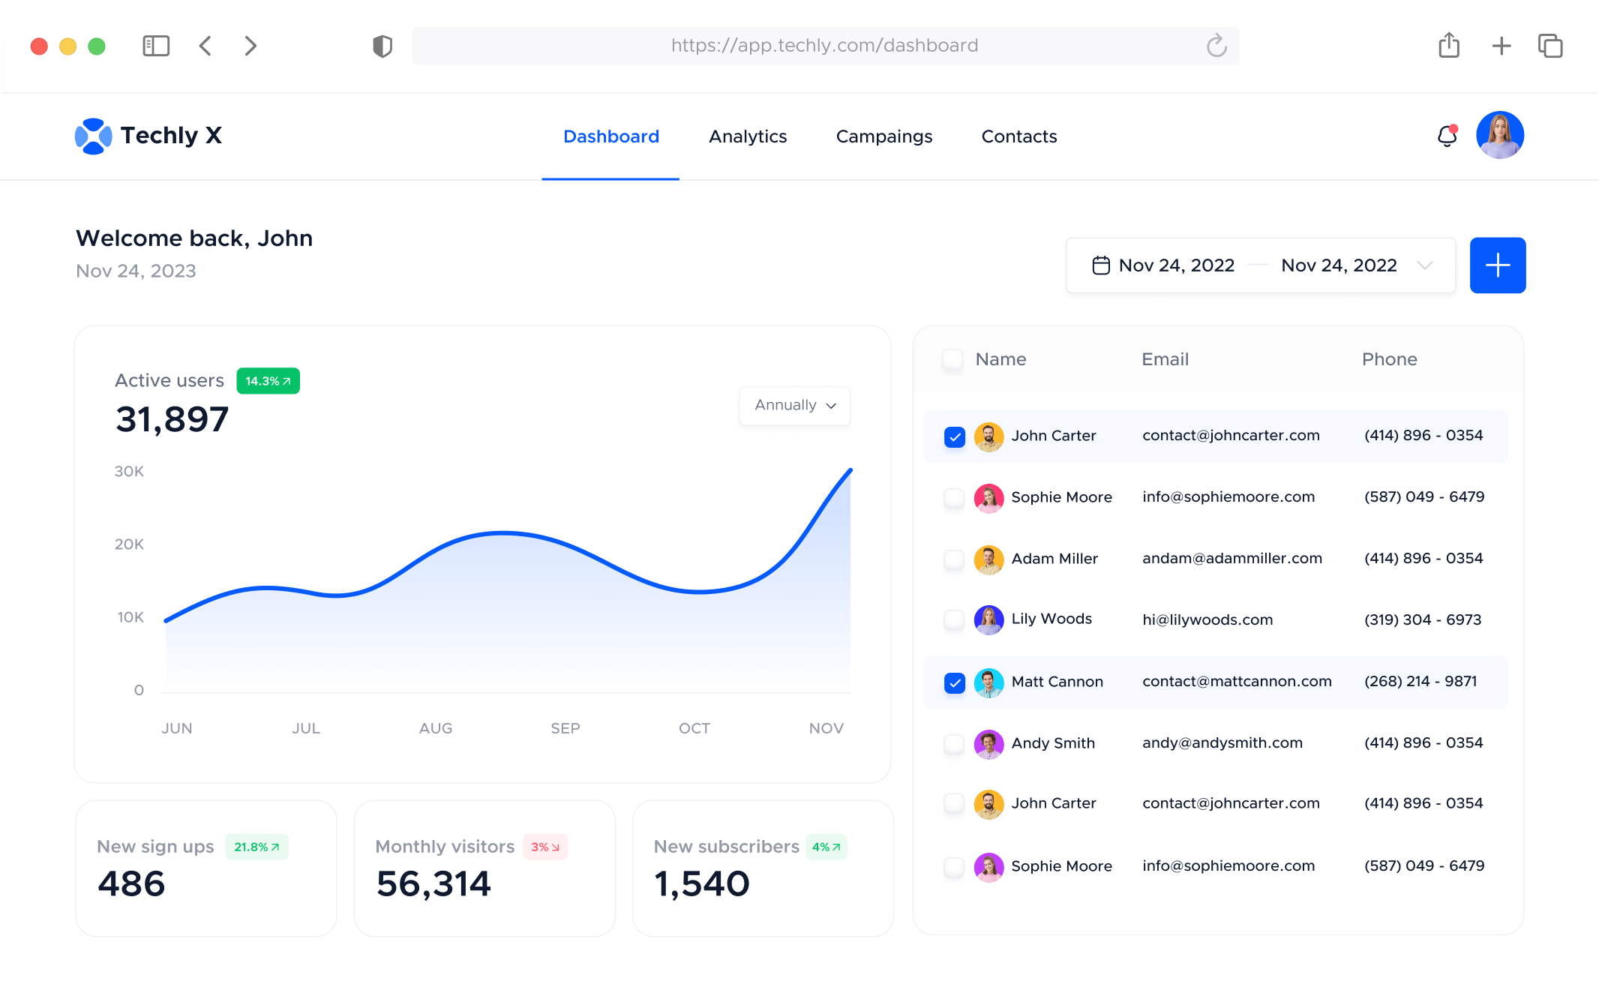Expand the date range selector chevron

coord(1424,265)
